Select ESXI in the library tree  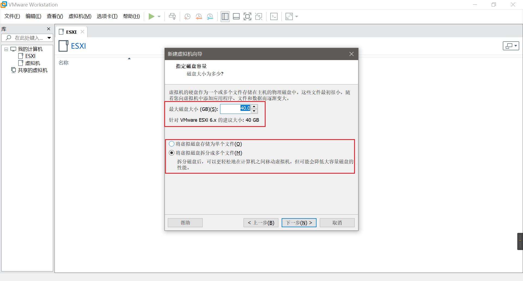(x=30, y=56)
